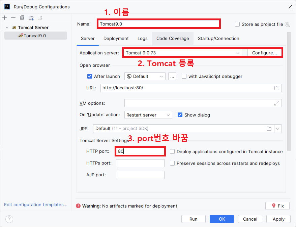Browse for a JRE using the folder icon
The image size is (296, 227).
[269, 129]
